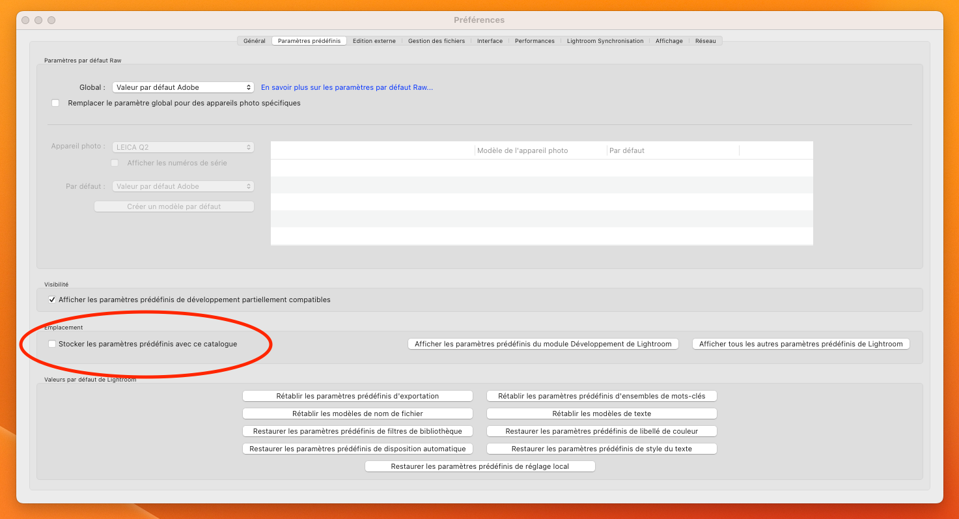
Task: Click Afficher tous les autres paramètres prédéfinis
Action: click(801, 344)
